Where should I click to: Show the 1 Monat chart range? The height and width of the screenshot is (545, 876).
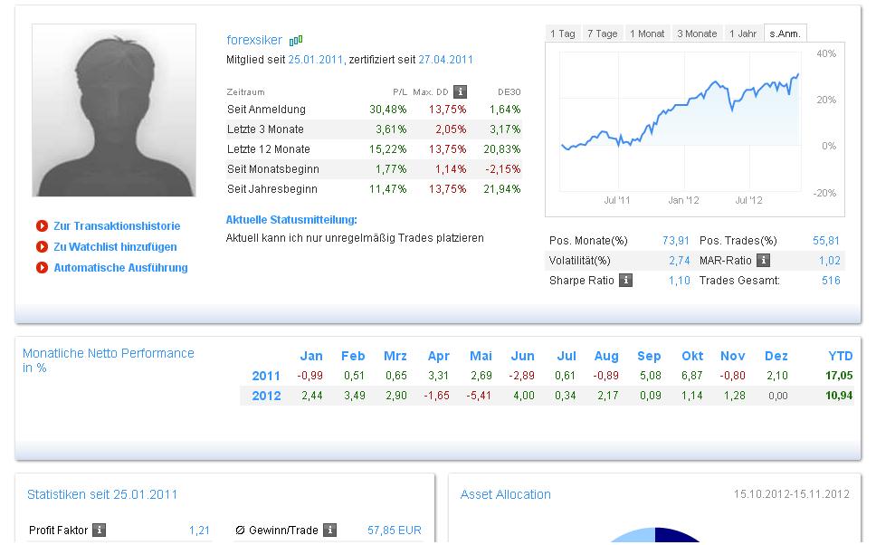646,33
